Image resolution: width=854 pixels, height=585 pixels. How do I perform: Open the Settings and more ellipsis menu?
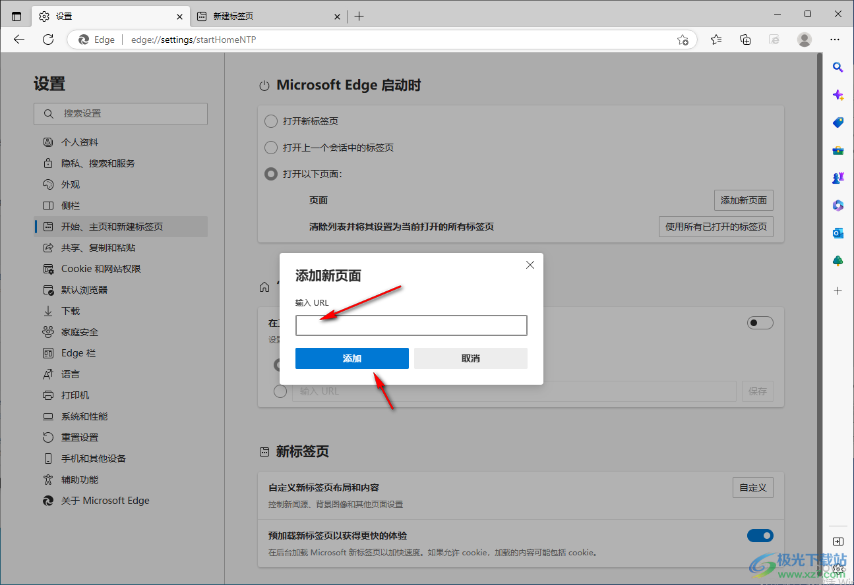pos(835,40)
